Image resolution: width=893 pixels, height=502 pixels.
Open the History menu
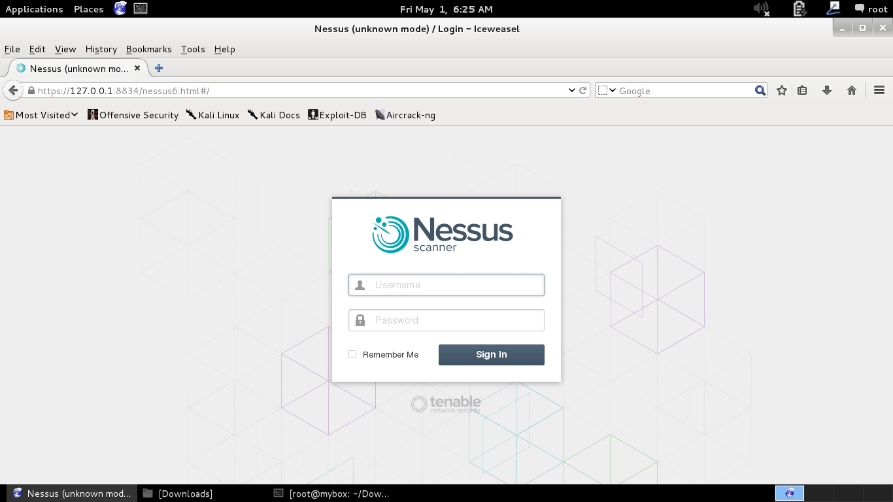[x=101, y=49]
